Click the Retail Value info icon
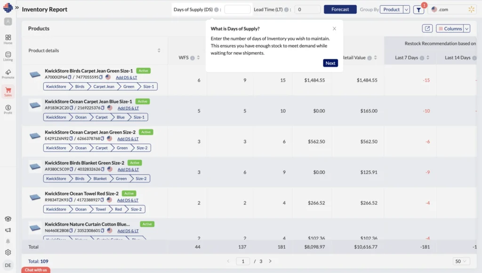This screenshot has height=273, width=482. [370, 58]
